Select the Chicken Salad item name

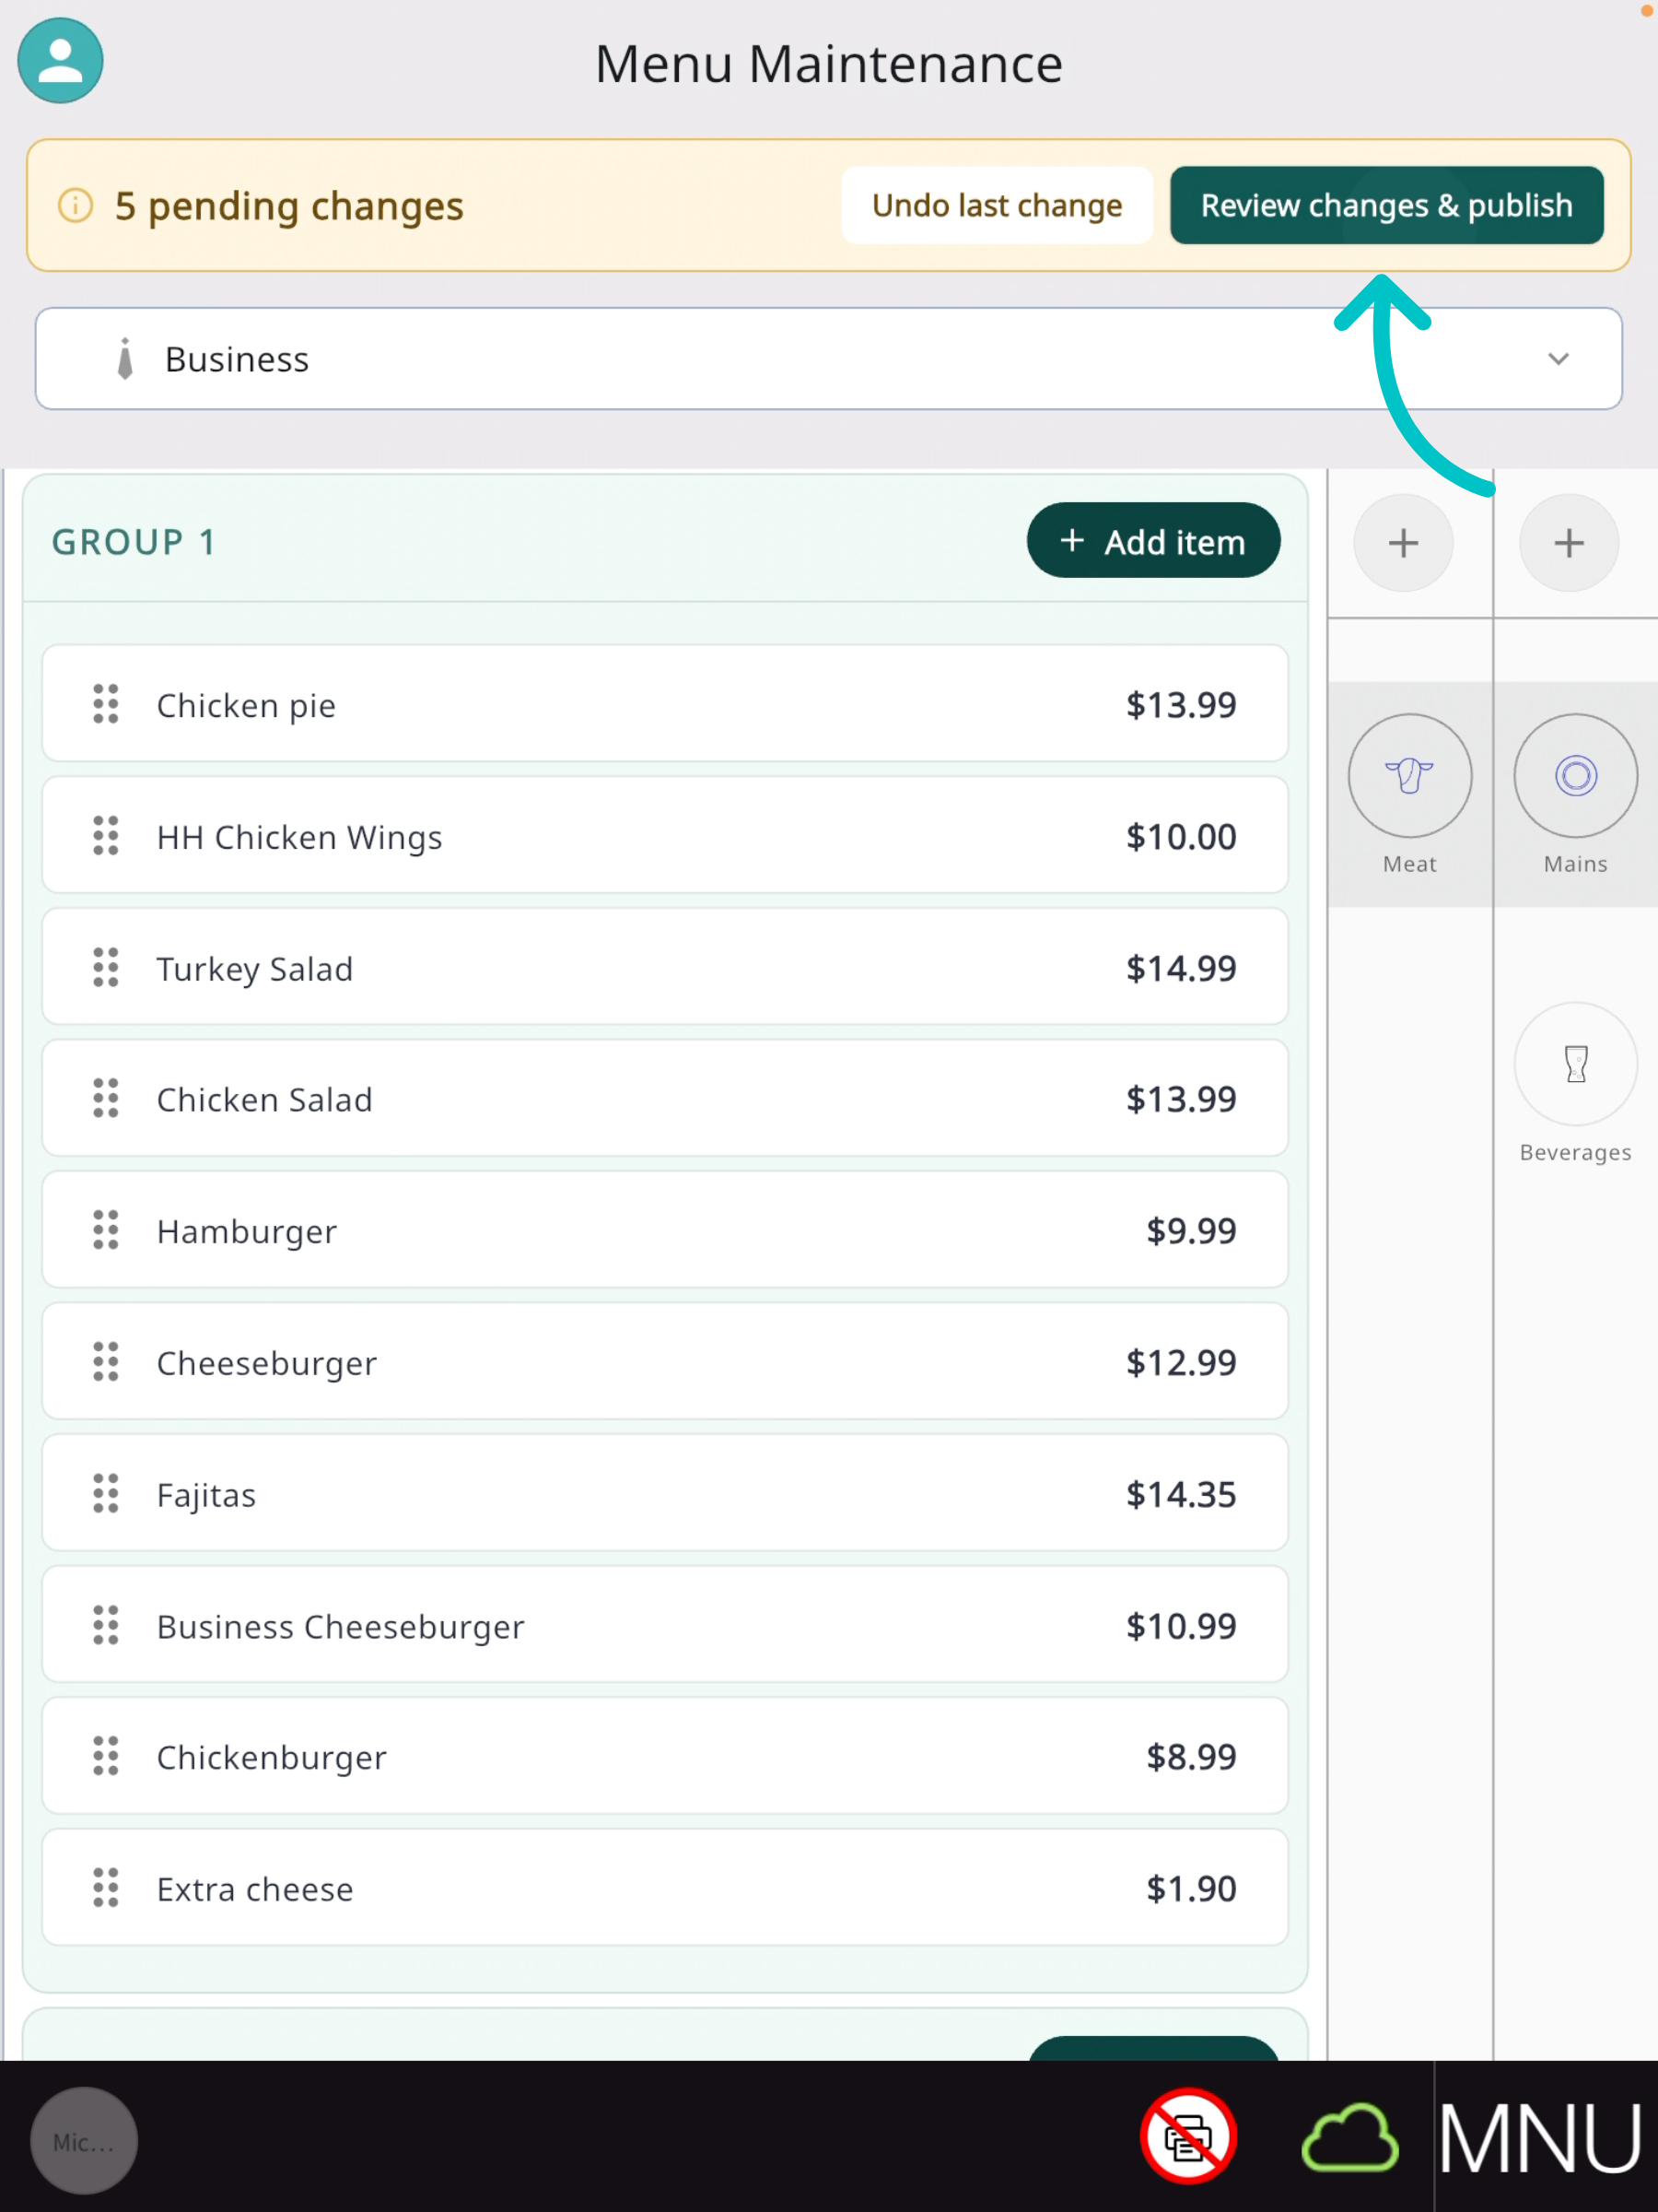pyautogui.click(x=263, y=1100)
